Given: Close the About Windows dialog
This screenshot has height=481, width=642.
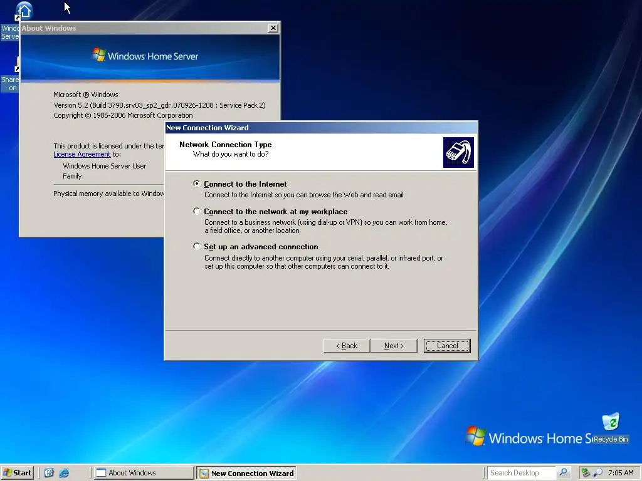Looking at the screenshot, I should 273,28.
